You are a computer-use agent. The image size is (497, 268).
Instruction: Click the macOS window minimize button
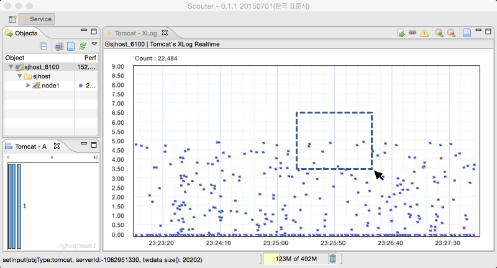19,6
